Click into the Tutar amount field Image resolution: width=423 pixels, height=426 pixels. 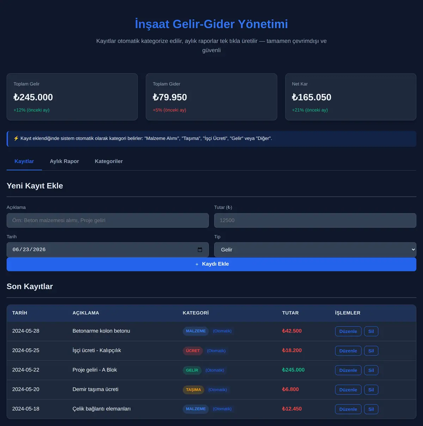(x=315, y=220)
